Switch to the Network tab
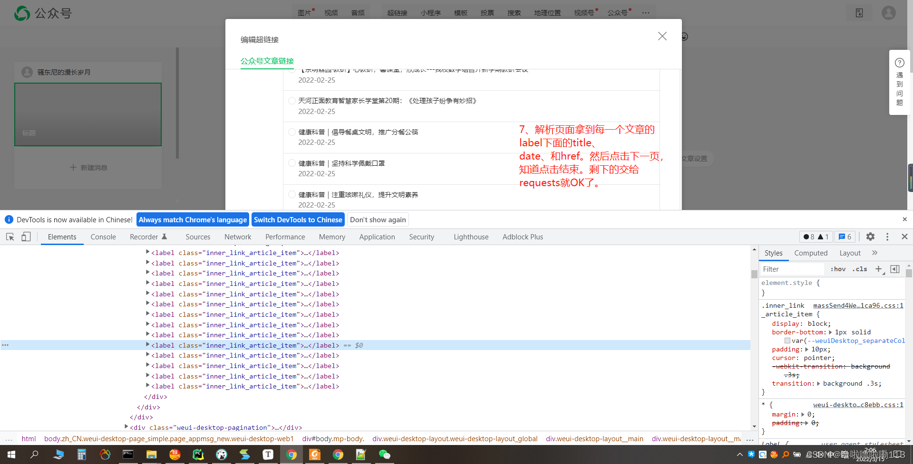Image resolution: width=913 pixels, height=464 pixels. 238,237
